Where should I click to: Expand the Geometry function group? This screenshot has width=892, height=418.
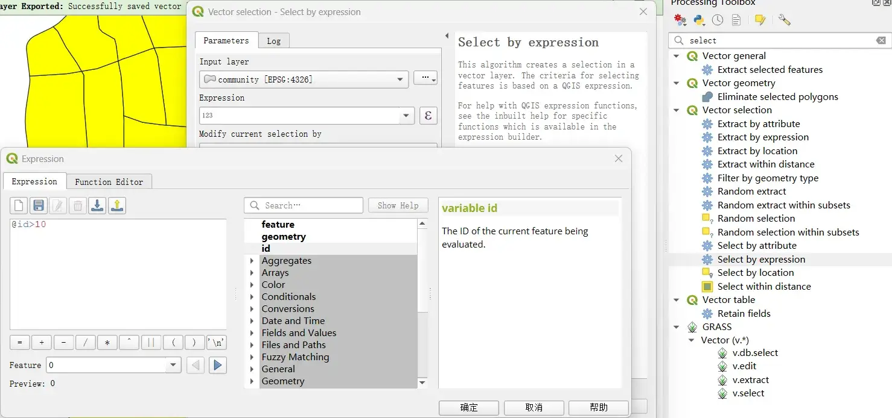click(x=252, y=381)
